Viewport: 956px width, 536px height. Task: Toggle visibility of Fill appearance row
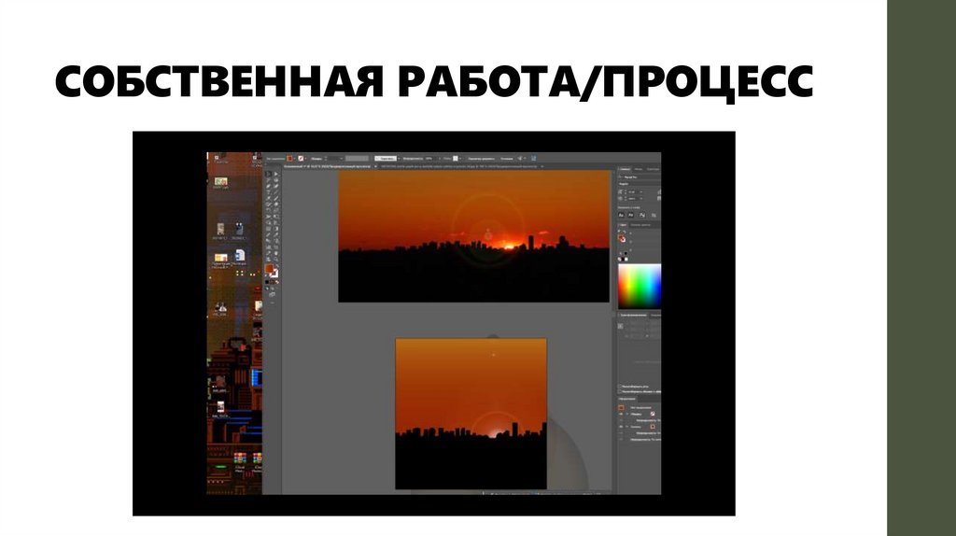click(620, 427)
